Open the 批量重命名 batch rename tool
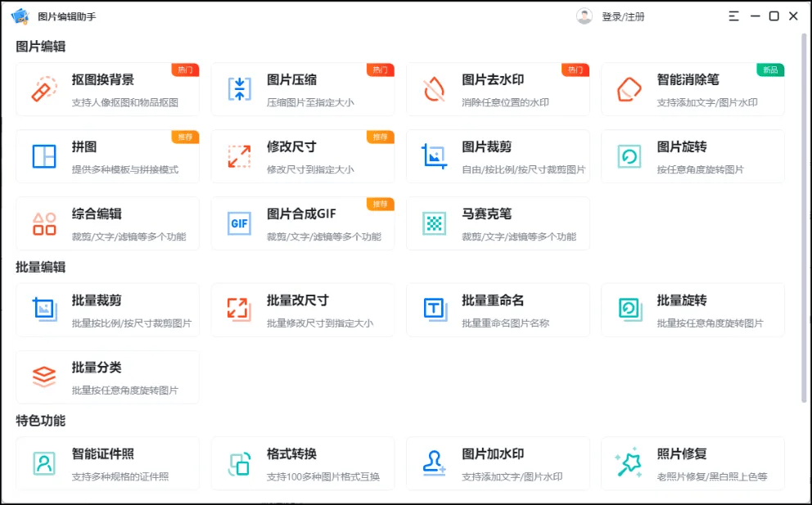Image resolution: width=812 pixels, height=505 pixels. [x=498, y=309]
